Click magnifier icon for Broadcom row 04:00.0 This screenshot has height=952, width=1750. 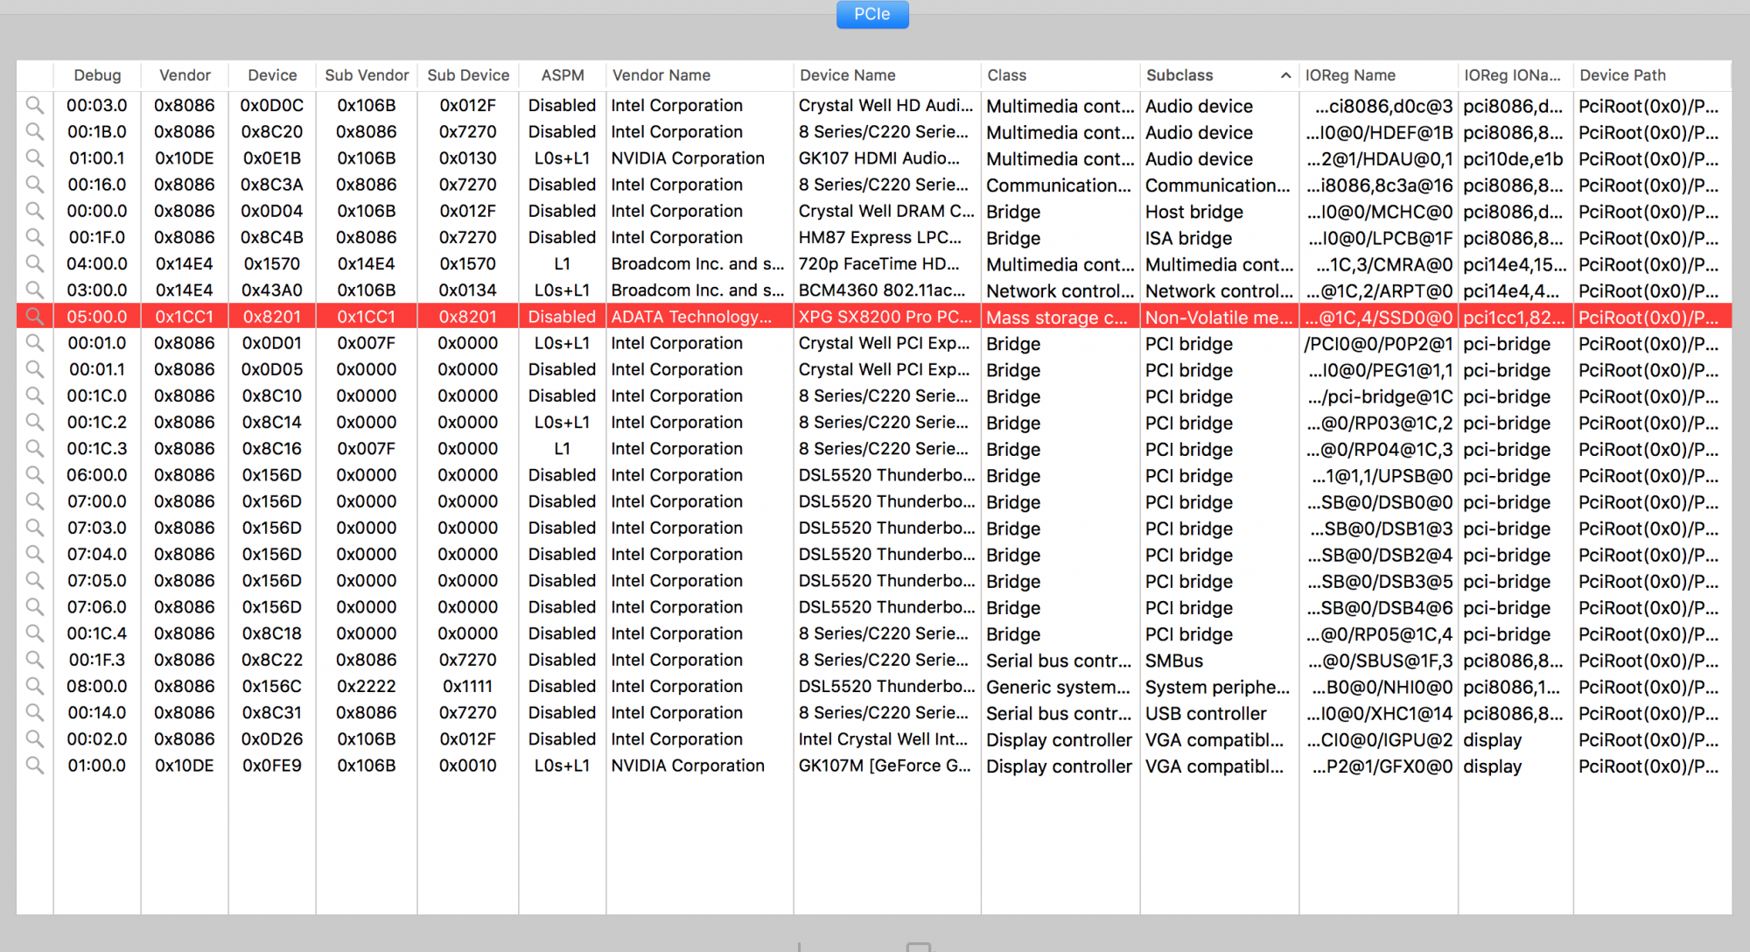pos(34,263)
